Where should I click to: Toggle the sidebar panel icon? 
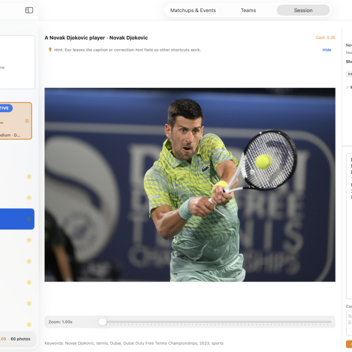(29, 10)
